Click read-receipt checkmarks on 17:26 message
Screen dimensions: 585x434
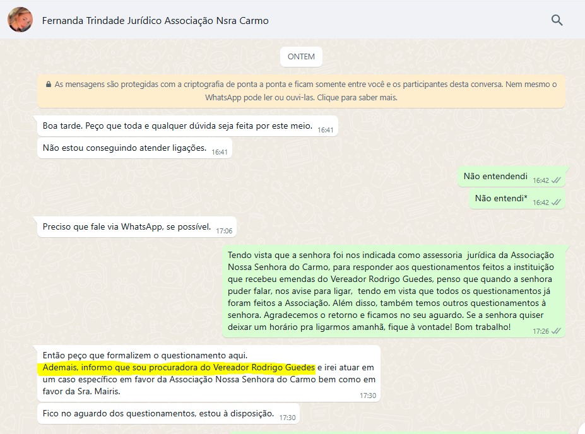pos(556,331)
